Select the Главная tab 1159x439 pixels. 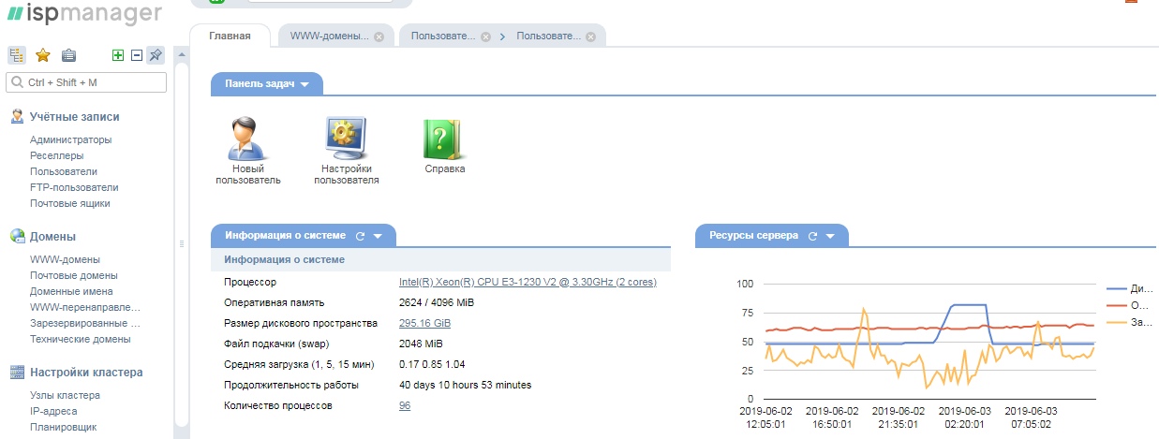tap(230, 37)
